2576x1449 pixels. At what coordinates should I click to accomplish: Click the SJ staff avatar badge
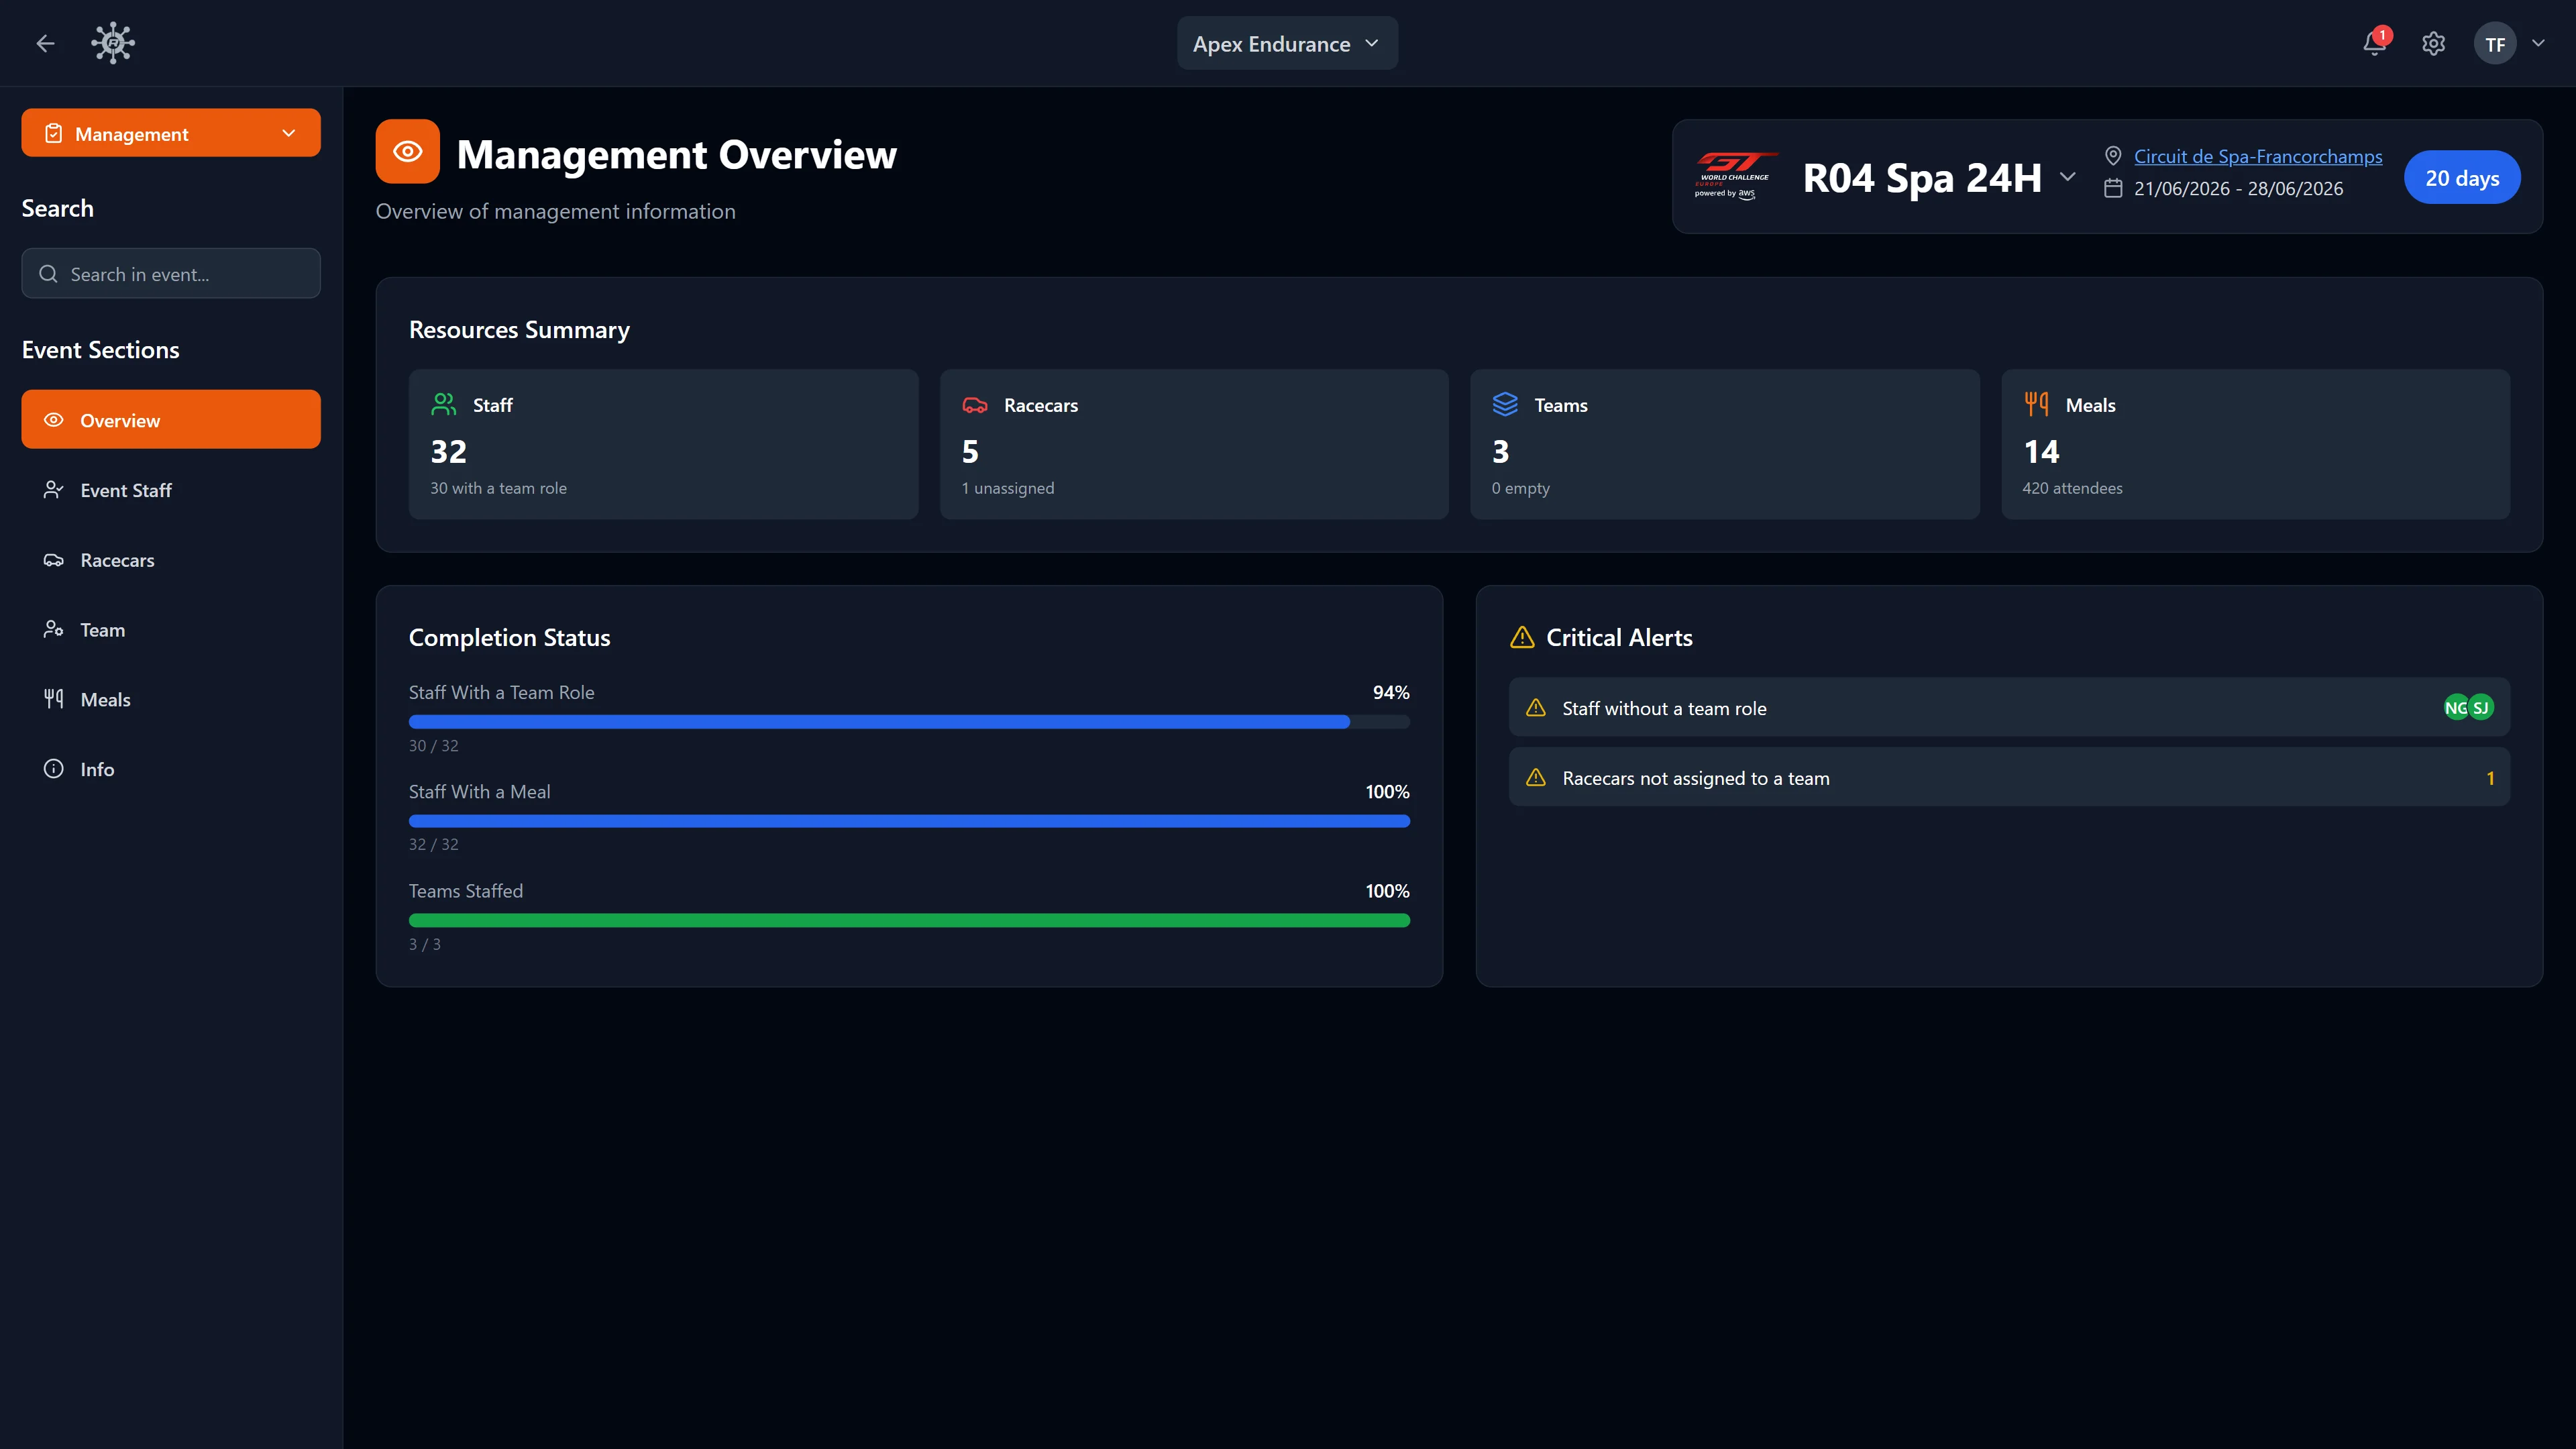[x=2481, y=707]
